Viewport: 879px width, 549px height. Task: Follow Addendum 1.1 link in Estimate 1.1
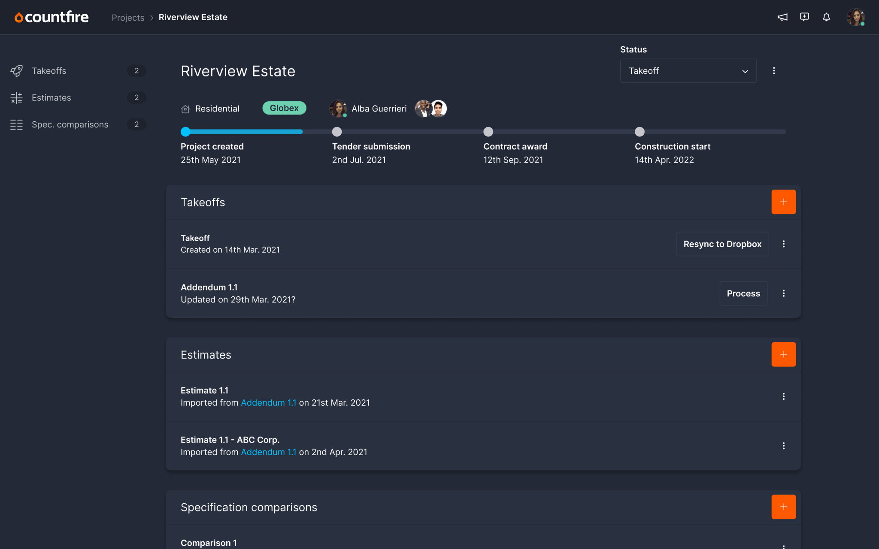pyautogui.click(x=269, y=403)
